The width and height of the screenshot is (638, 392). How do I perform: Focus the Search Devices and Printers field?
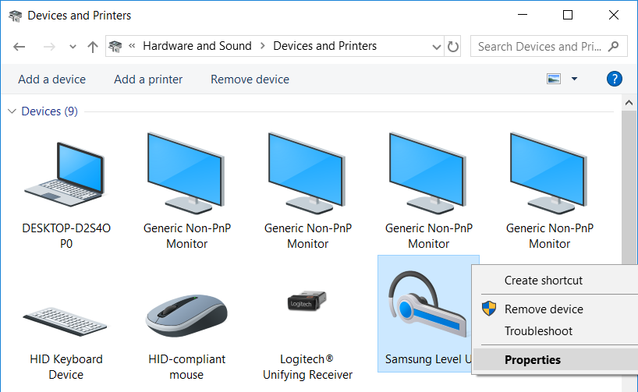click(x=548, y=46)
